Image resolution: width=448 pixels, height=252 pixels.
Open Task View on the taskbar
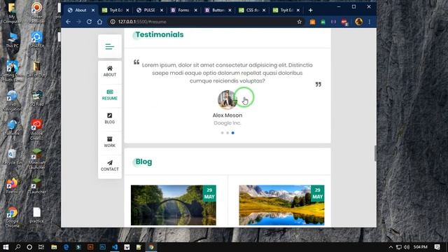[41, 247]
